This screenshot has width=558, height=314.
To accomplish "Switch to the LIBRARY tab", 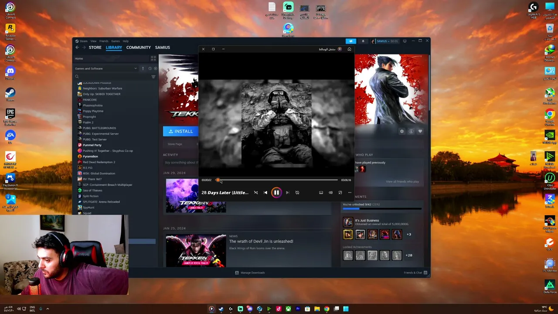I will point(114,48).
